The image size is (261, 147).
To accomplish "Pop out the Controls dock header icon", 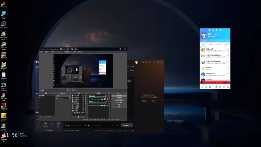I will coord(126,93).
